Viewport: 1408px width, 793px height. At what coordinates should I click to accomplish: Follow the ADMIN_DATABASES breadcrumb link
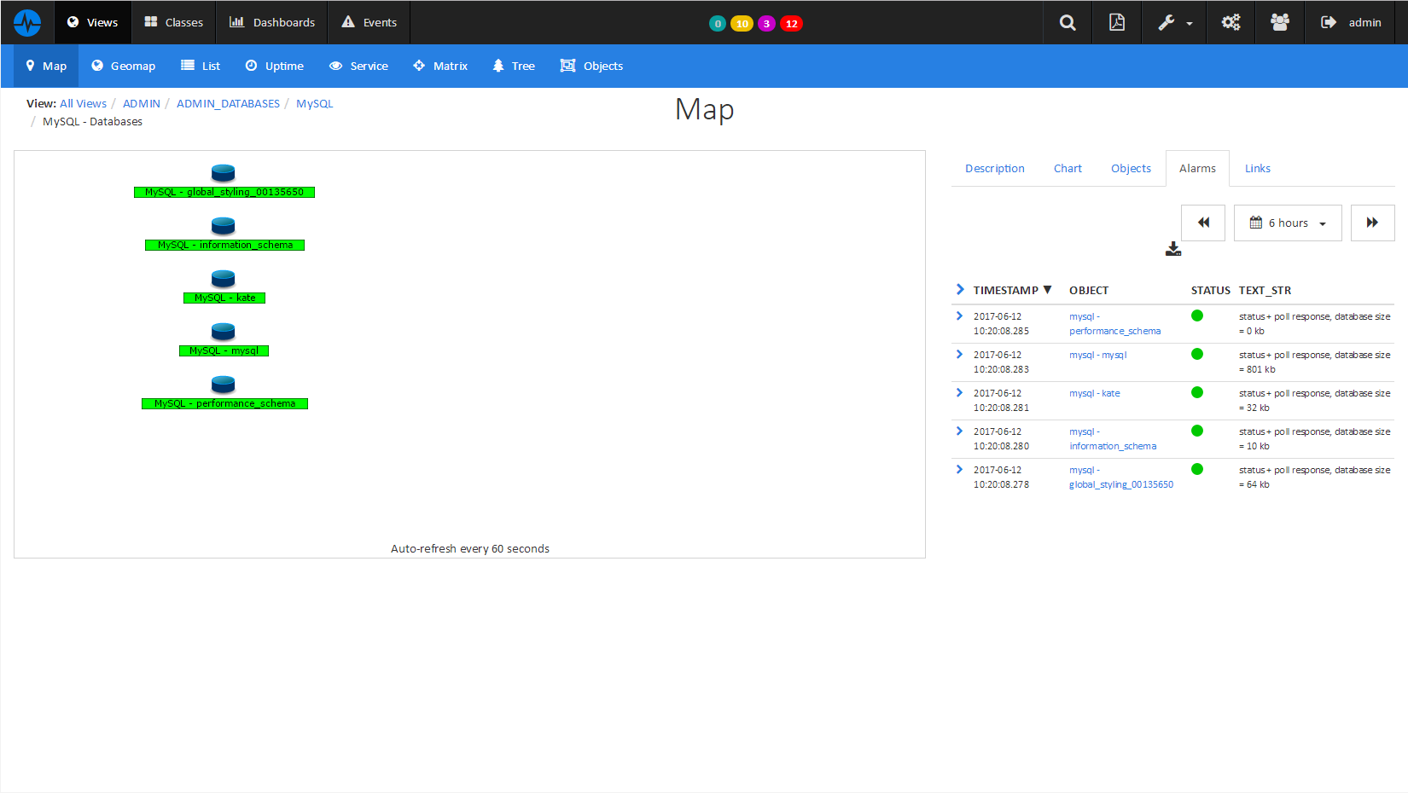tap(228, 103)
